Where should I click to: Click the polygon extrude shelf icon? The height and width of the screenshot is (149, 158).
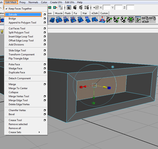(52, 19)
